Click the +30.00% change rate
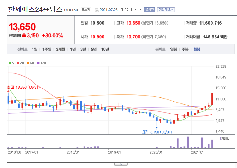237x168 pixels. (52, 36)
